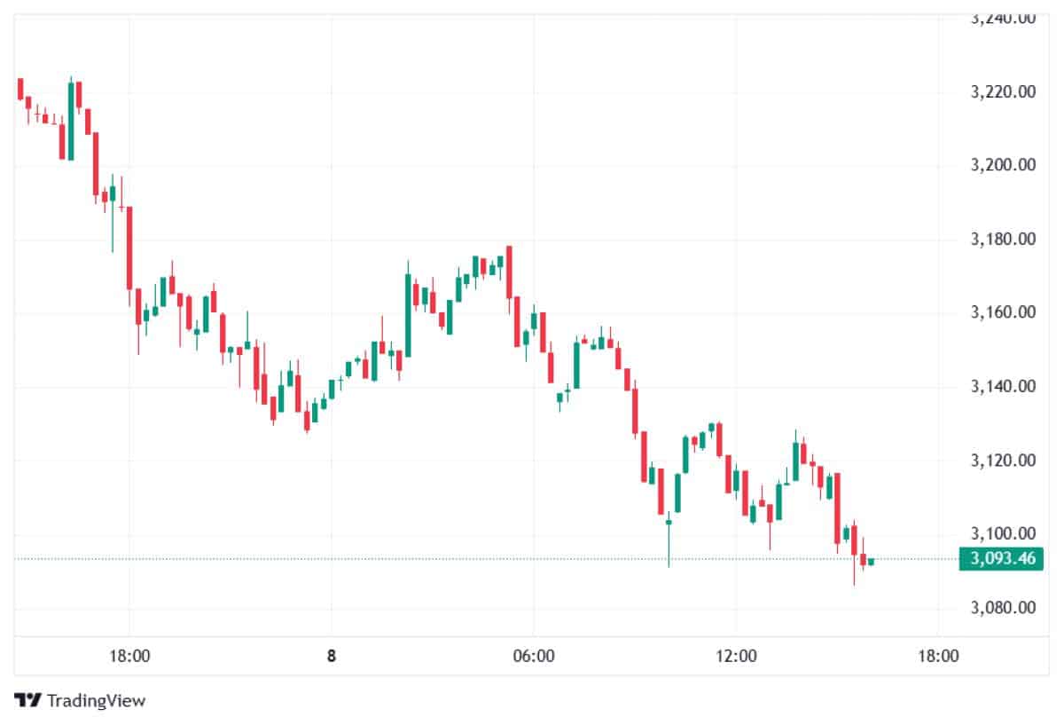Click the 3,200.00 price axis label
Screen dimensions: 1064x725
pos(1001,165)
